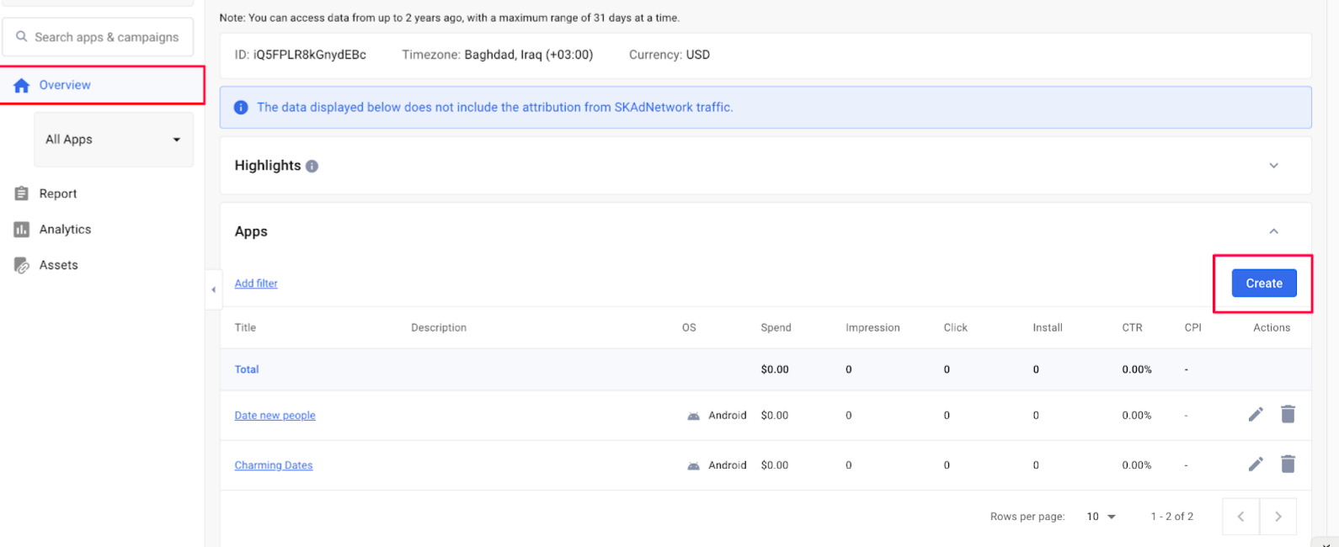This screenshot has height=547, width=1339.
Task: Open the Rows per page dropdown
Action: tap(1101, 517)
